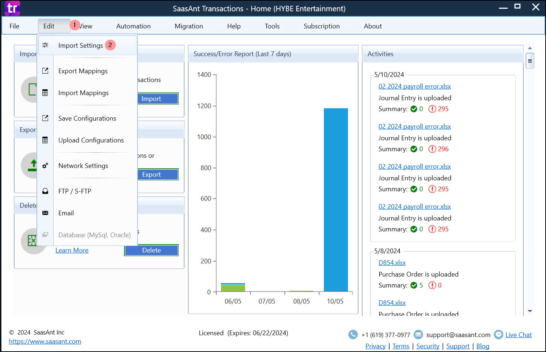
Task: Open the Subscription menu
Action: point(322,26)
